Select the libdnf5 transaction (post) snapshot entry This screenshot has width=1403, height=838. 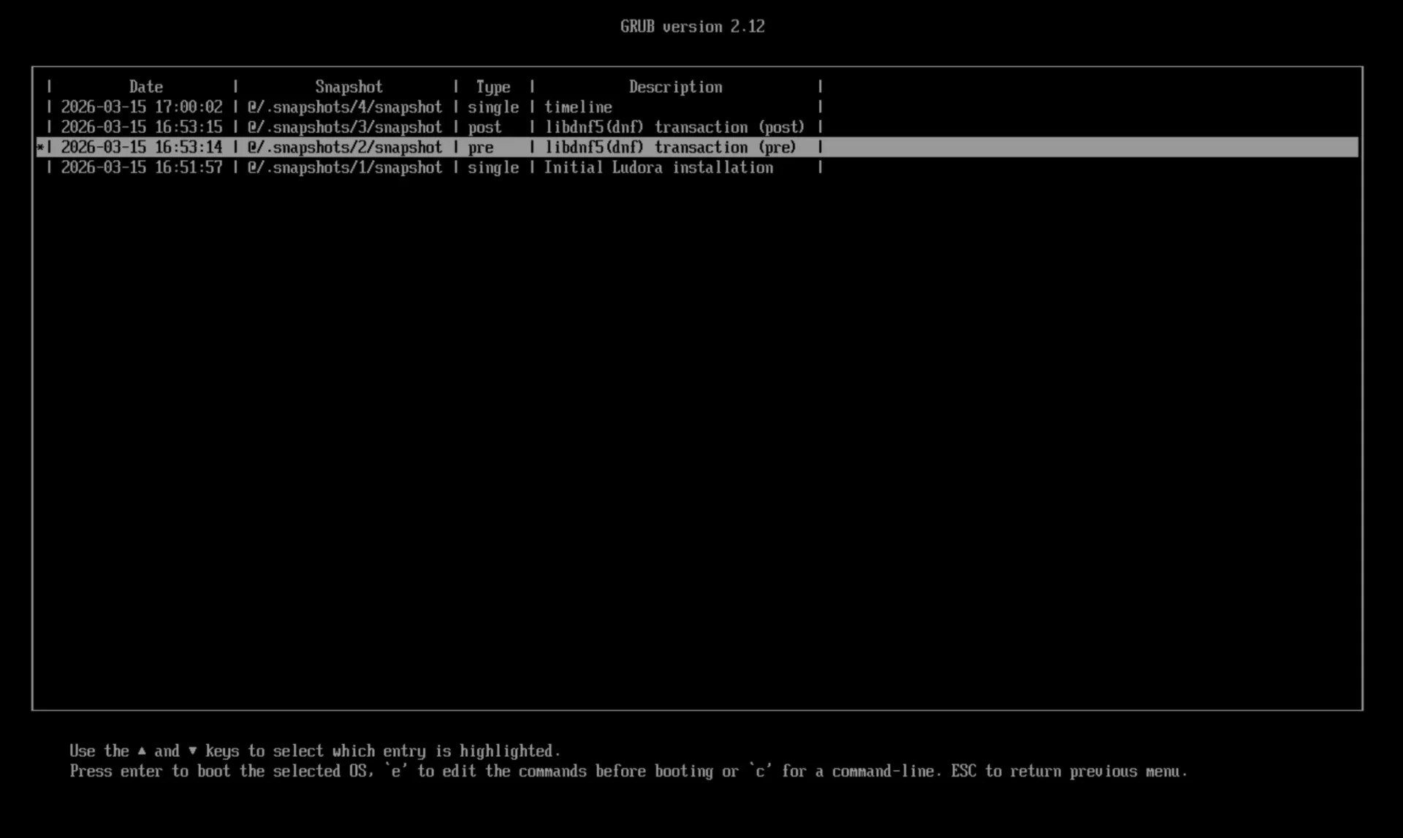click(x=697, y=127)
